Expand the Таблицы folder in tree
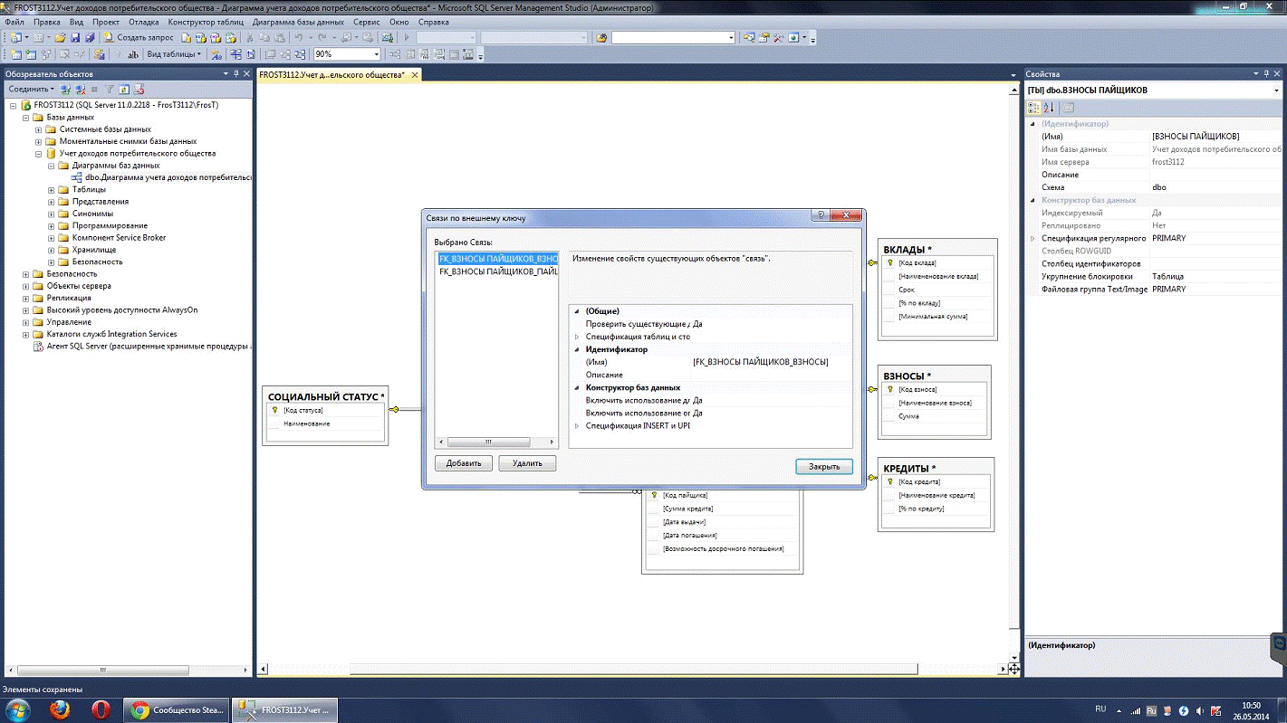 52,190
